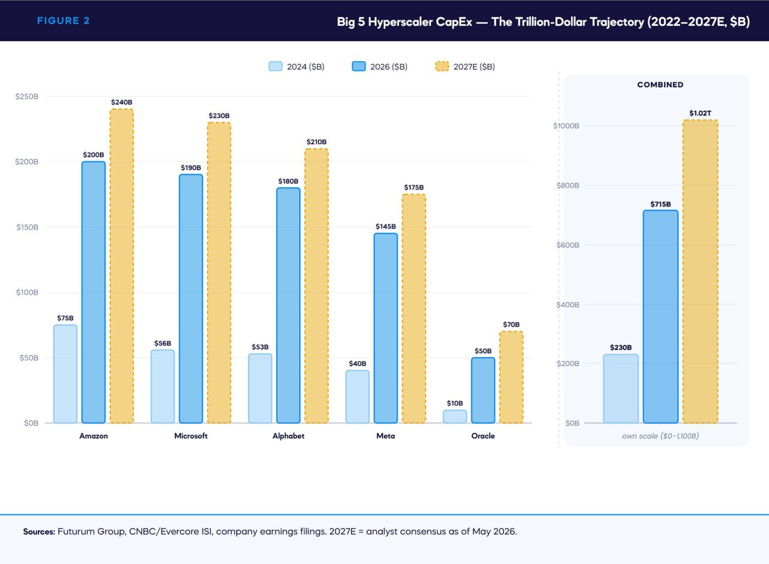Click the Sources footnote text
Screen dimensions: 769x564
tap(270, 532)
